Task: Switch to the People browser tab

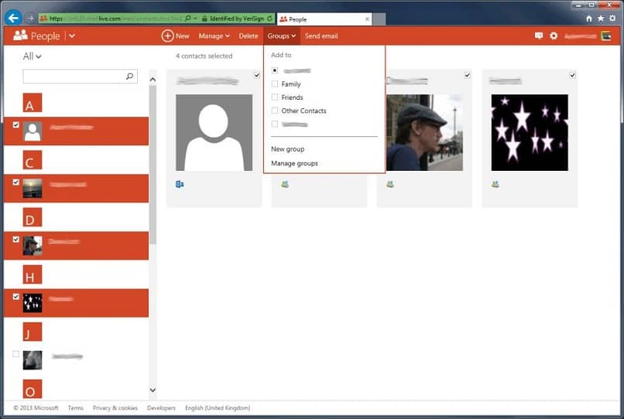Action: (x=324, y=19)
